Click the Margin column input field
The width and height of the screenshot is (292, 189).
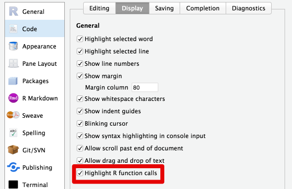pyautogui.click(x=145, y=88)
